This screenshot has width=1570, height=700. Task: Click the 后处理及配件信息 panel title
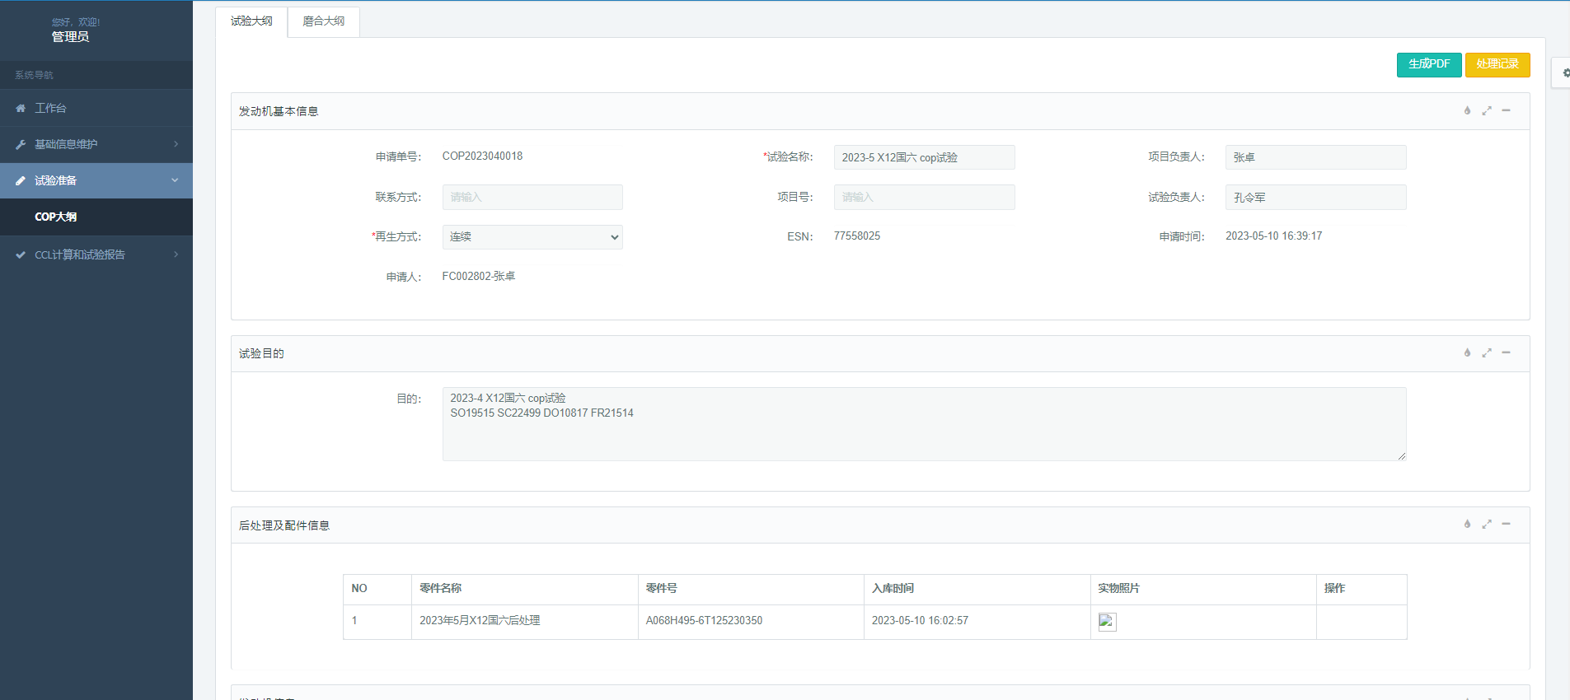coord(284,525)
